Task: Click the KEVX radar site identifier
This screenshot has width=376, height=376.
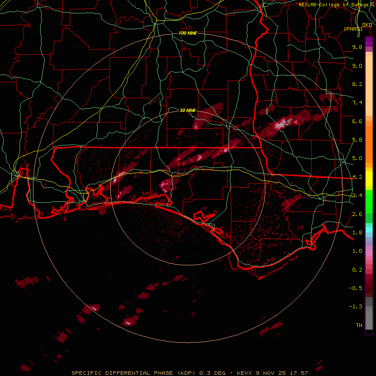Action: coord(244,373)
